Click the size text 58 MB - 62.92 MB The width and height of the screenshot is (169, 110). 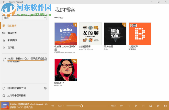pyautogui.click(x=14, y=62)
